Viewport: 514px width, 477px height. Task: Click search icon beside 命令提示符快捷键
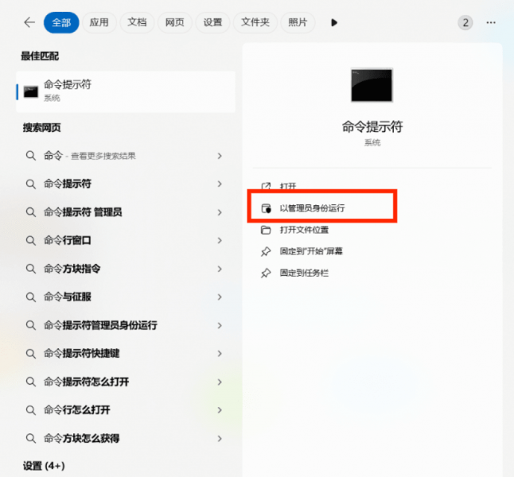coord(31,353)
